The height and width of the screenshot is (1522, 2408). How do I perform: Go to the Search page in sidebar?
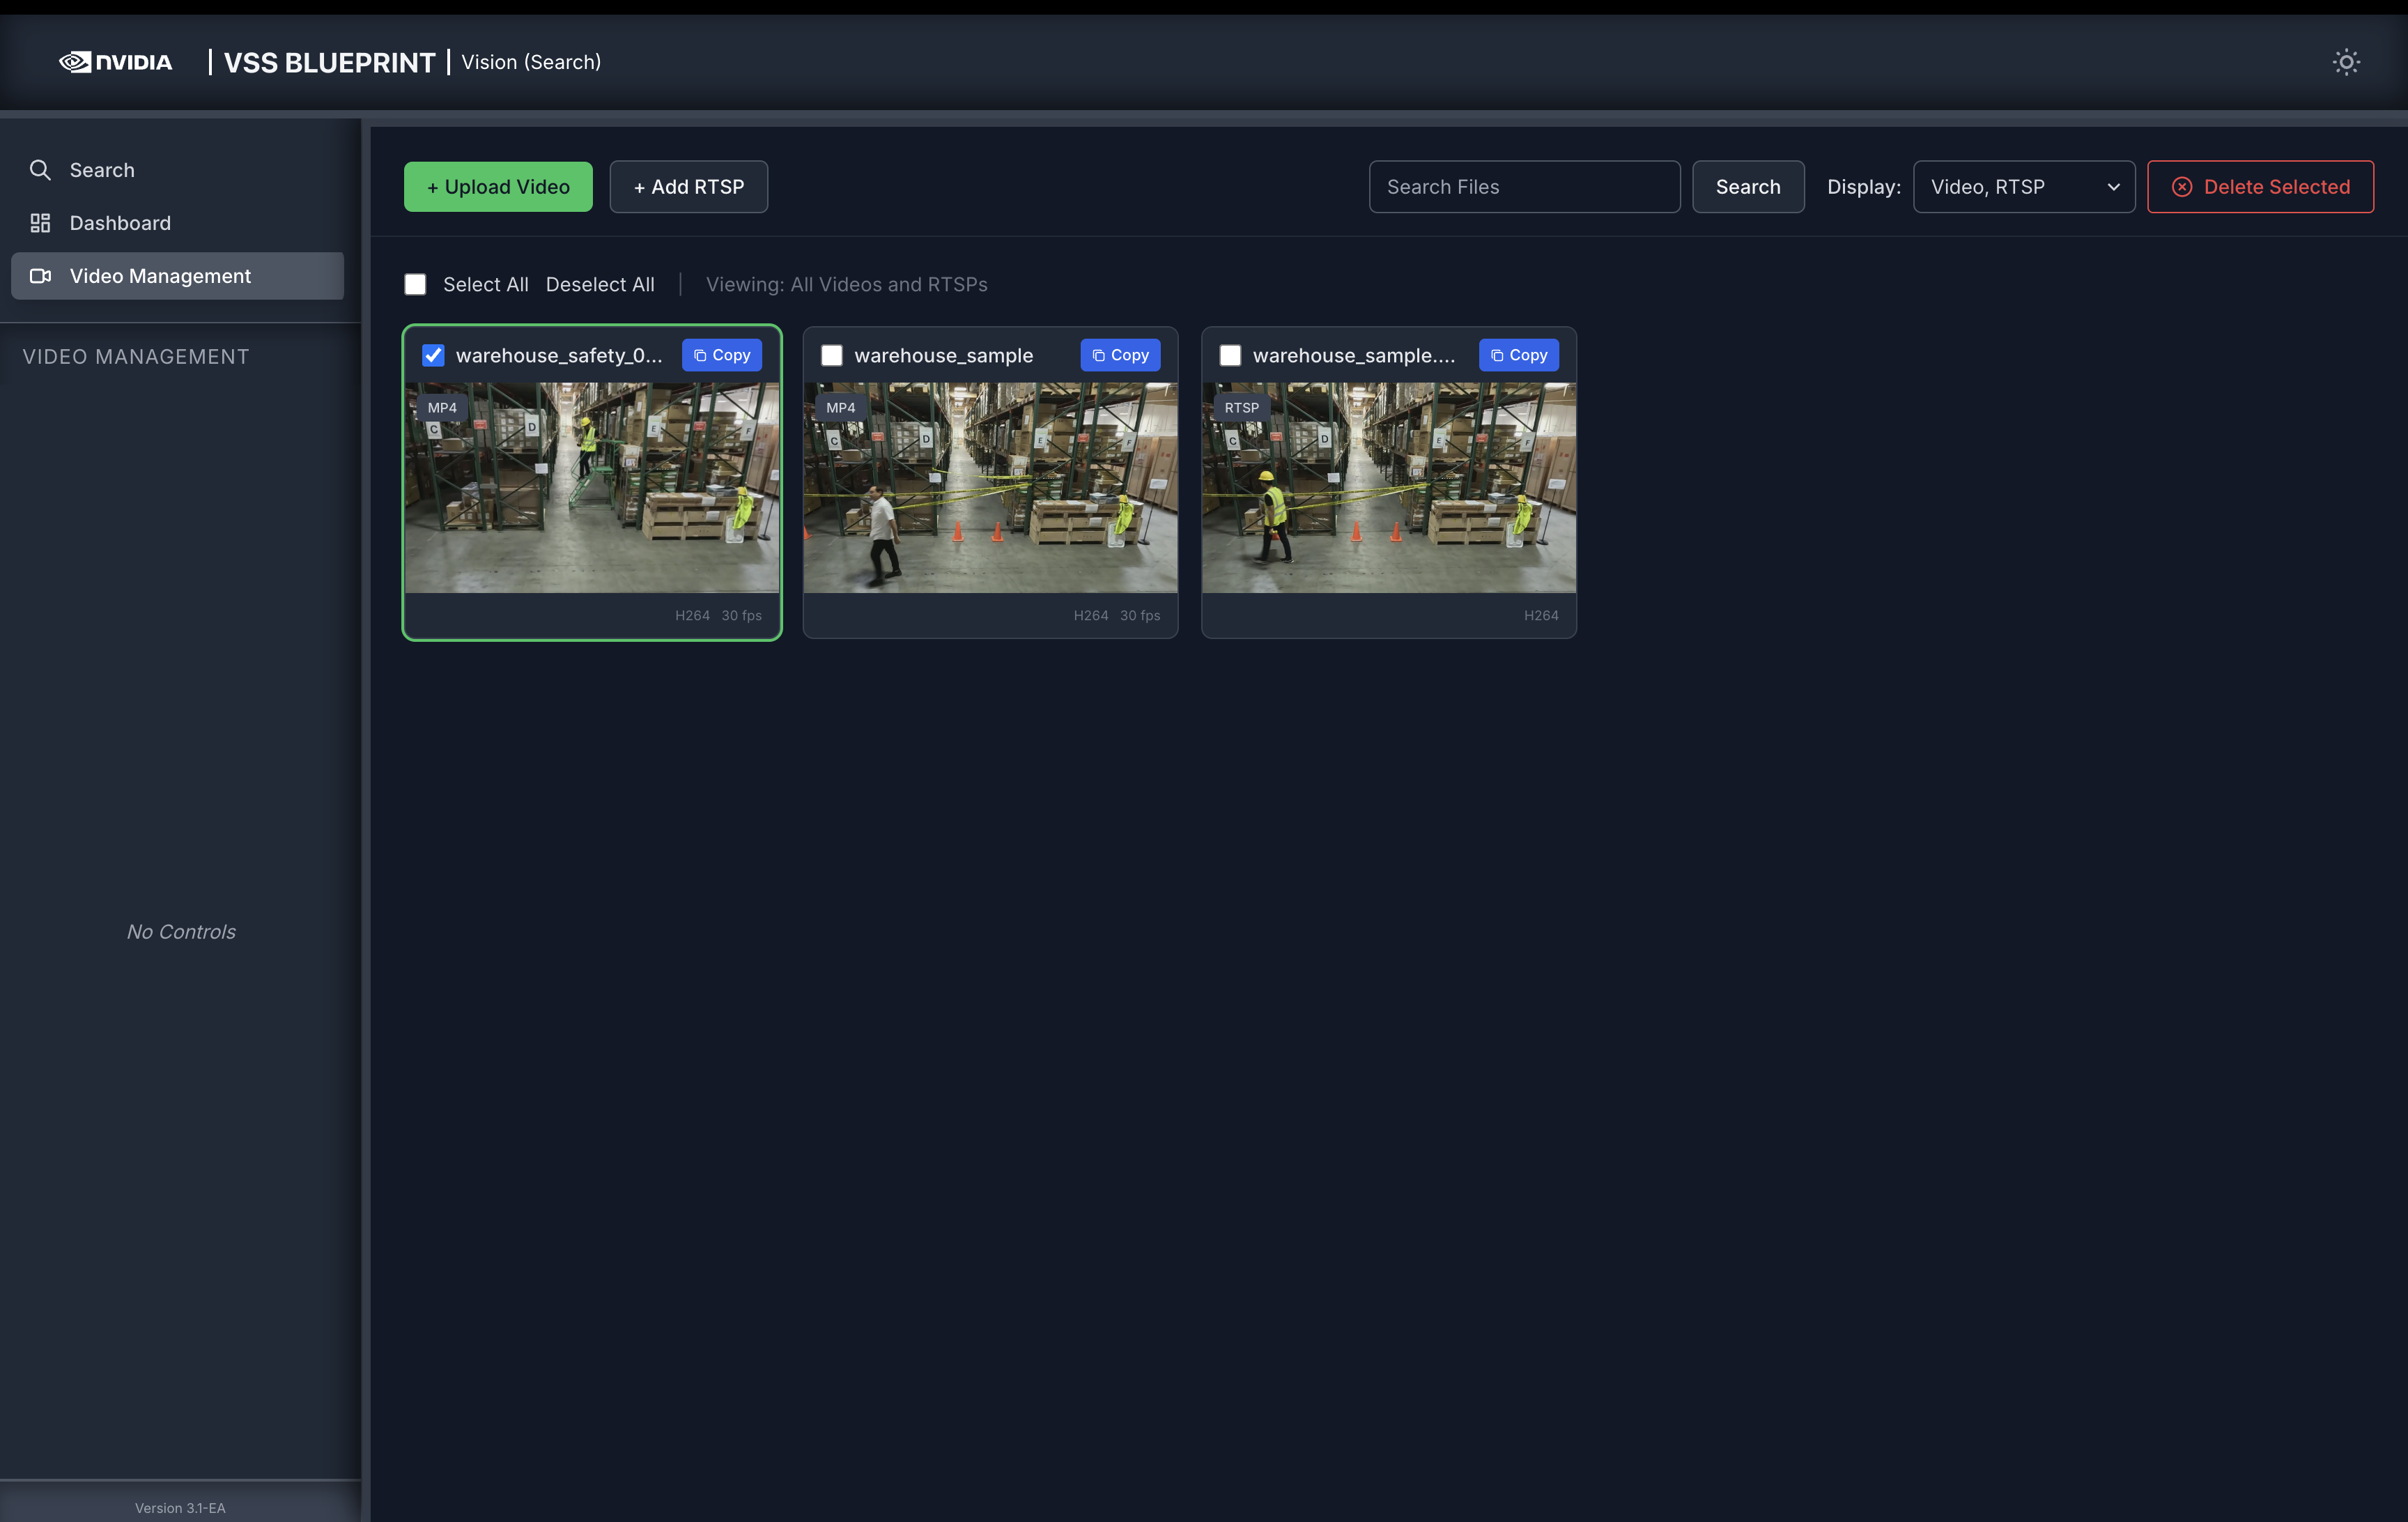101,170
